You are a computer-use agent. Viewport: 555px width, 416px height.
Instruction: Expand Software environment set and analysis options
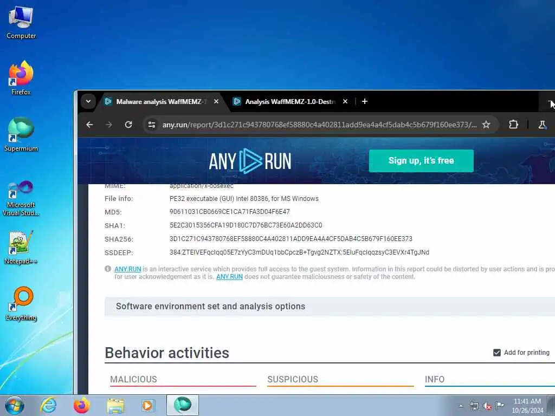(x=330, y=307)
